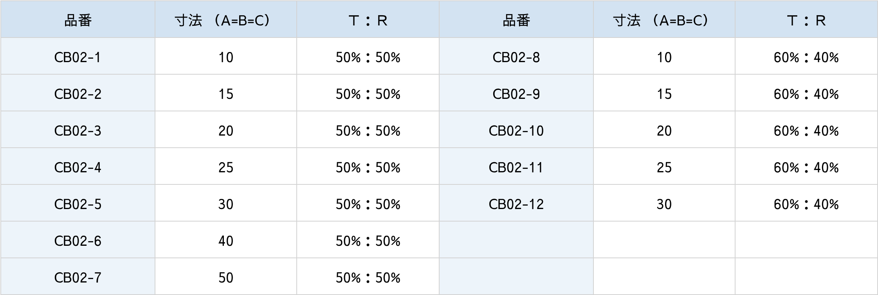
Task: Click the CB02-9 product cell
Action: click(x=516, y=94)
